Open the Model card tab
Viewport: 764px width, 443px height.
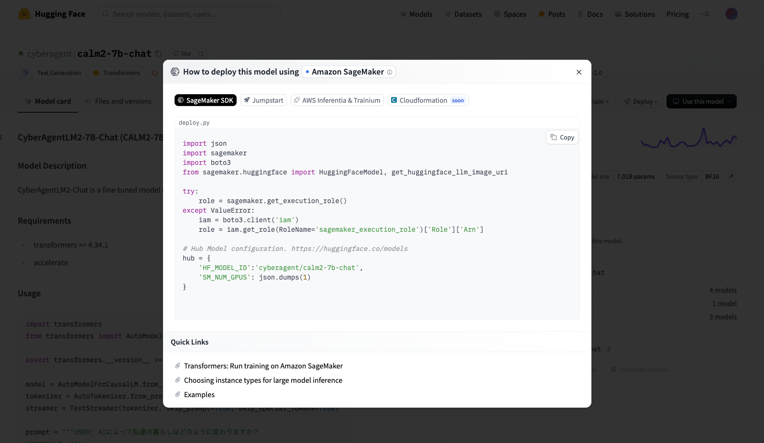tap(48, 101)
